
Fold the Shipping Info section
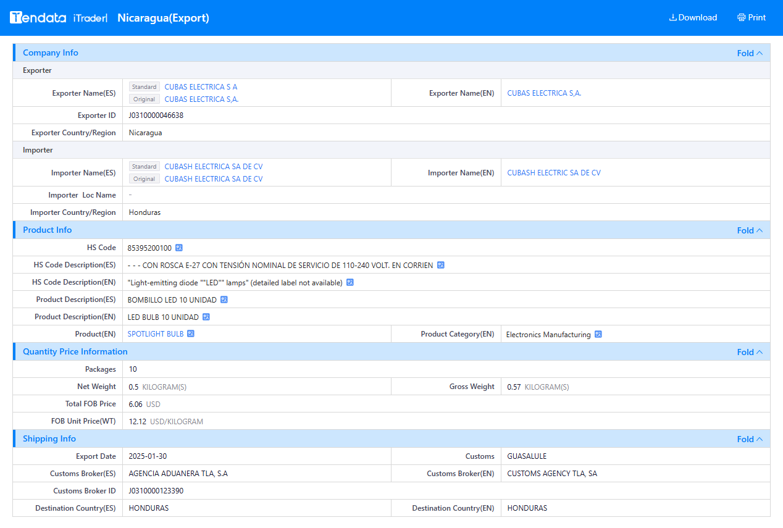[750, 439]
